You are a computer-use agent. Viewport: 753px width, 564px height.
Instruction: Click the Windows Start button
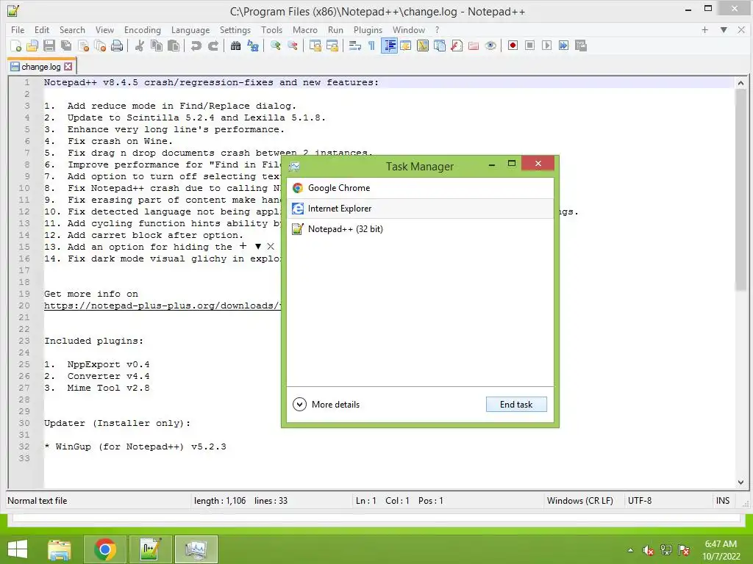(x=18, y=549)
